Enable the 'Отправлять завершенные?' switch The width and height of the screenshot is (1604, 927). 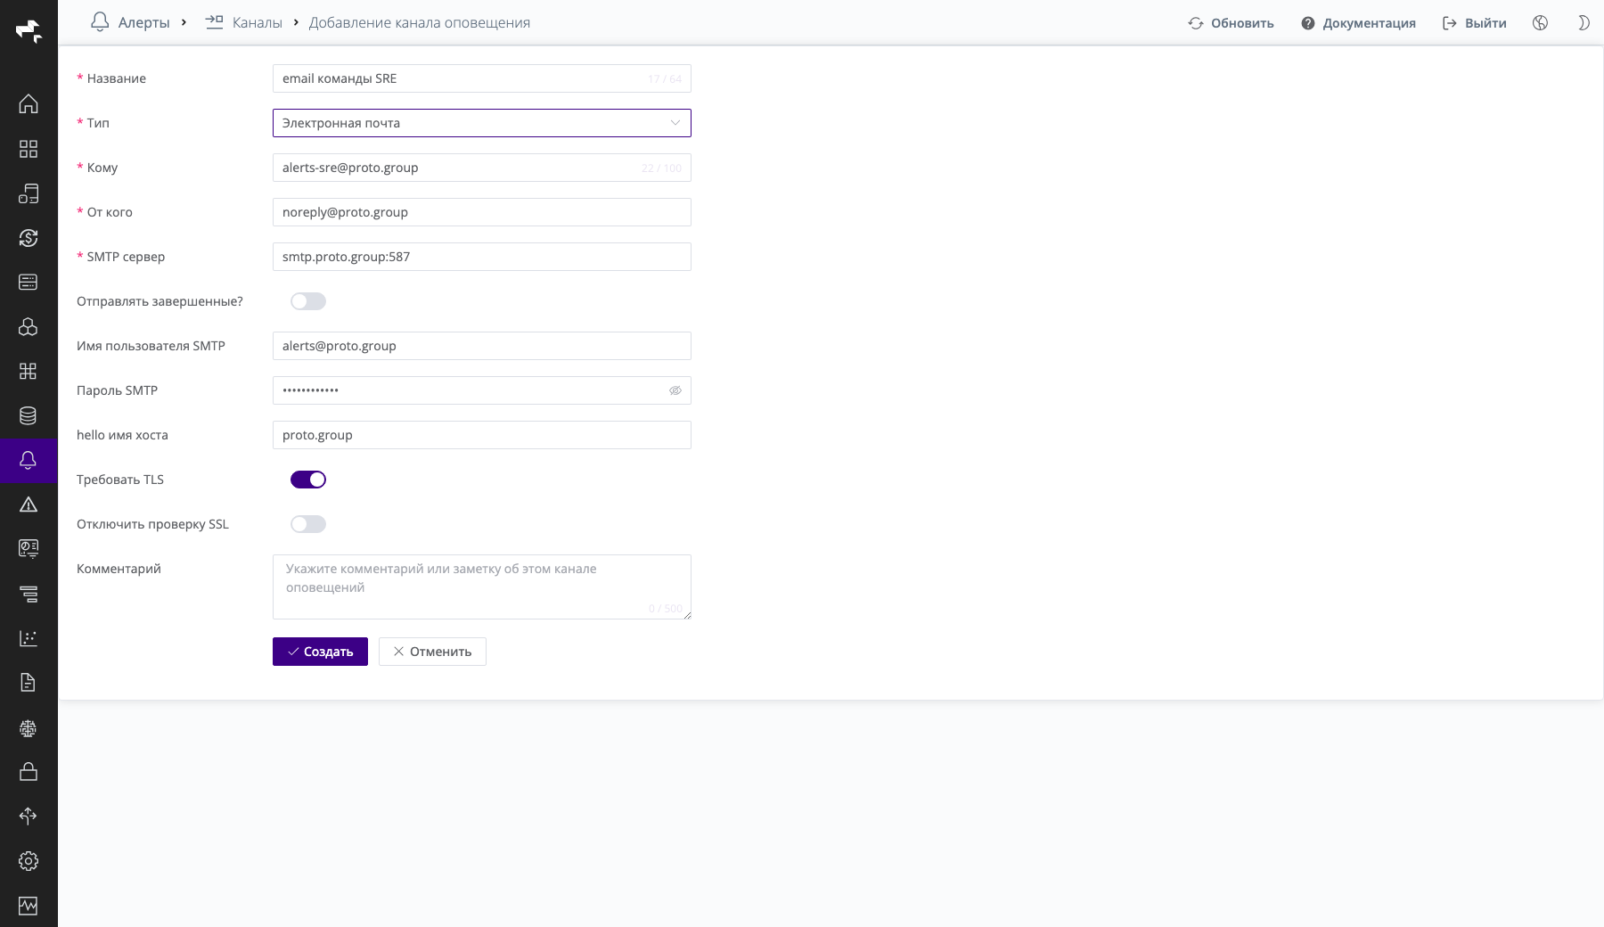[x=308, y=301]
